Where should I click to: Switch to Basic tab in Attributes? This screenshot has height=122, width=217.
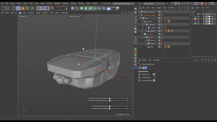140,68
